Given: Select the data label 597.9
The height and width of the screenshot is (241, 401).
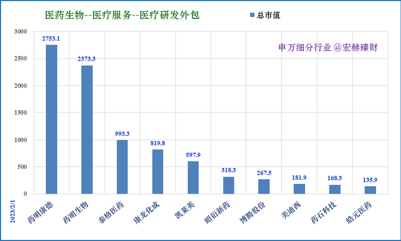Looking at the screenshot, I should pyautogui.click(x=193, y=155).
